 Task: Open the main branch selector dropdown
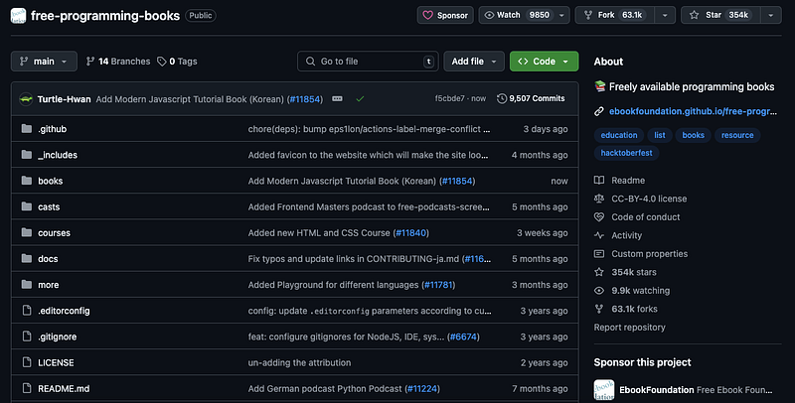click(x=44, y=62)
